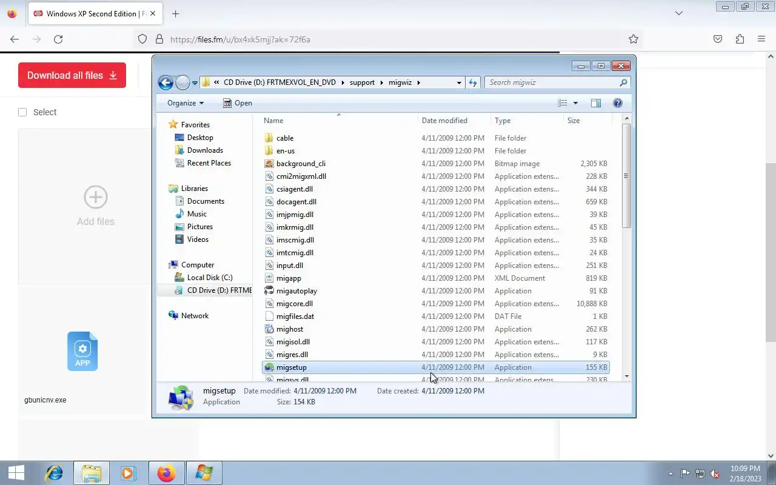776x485 pixels.
Task: Click the Explorer forward arrow button
Action: [182, 82]
